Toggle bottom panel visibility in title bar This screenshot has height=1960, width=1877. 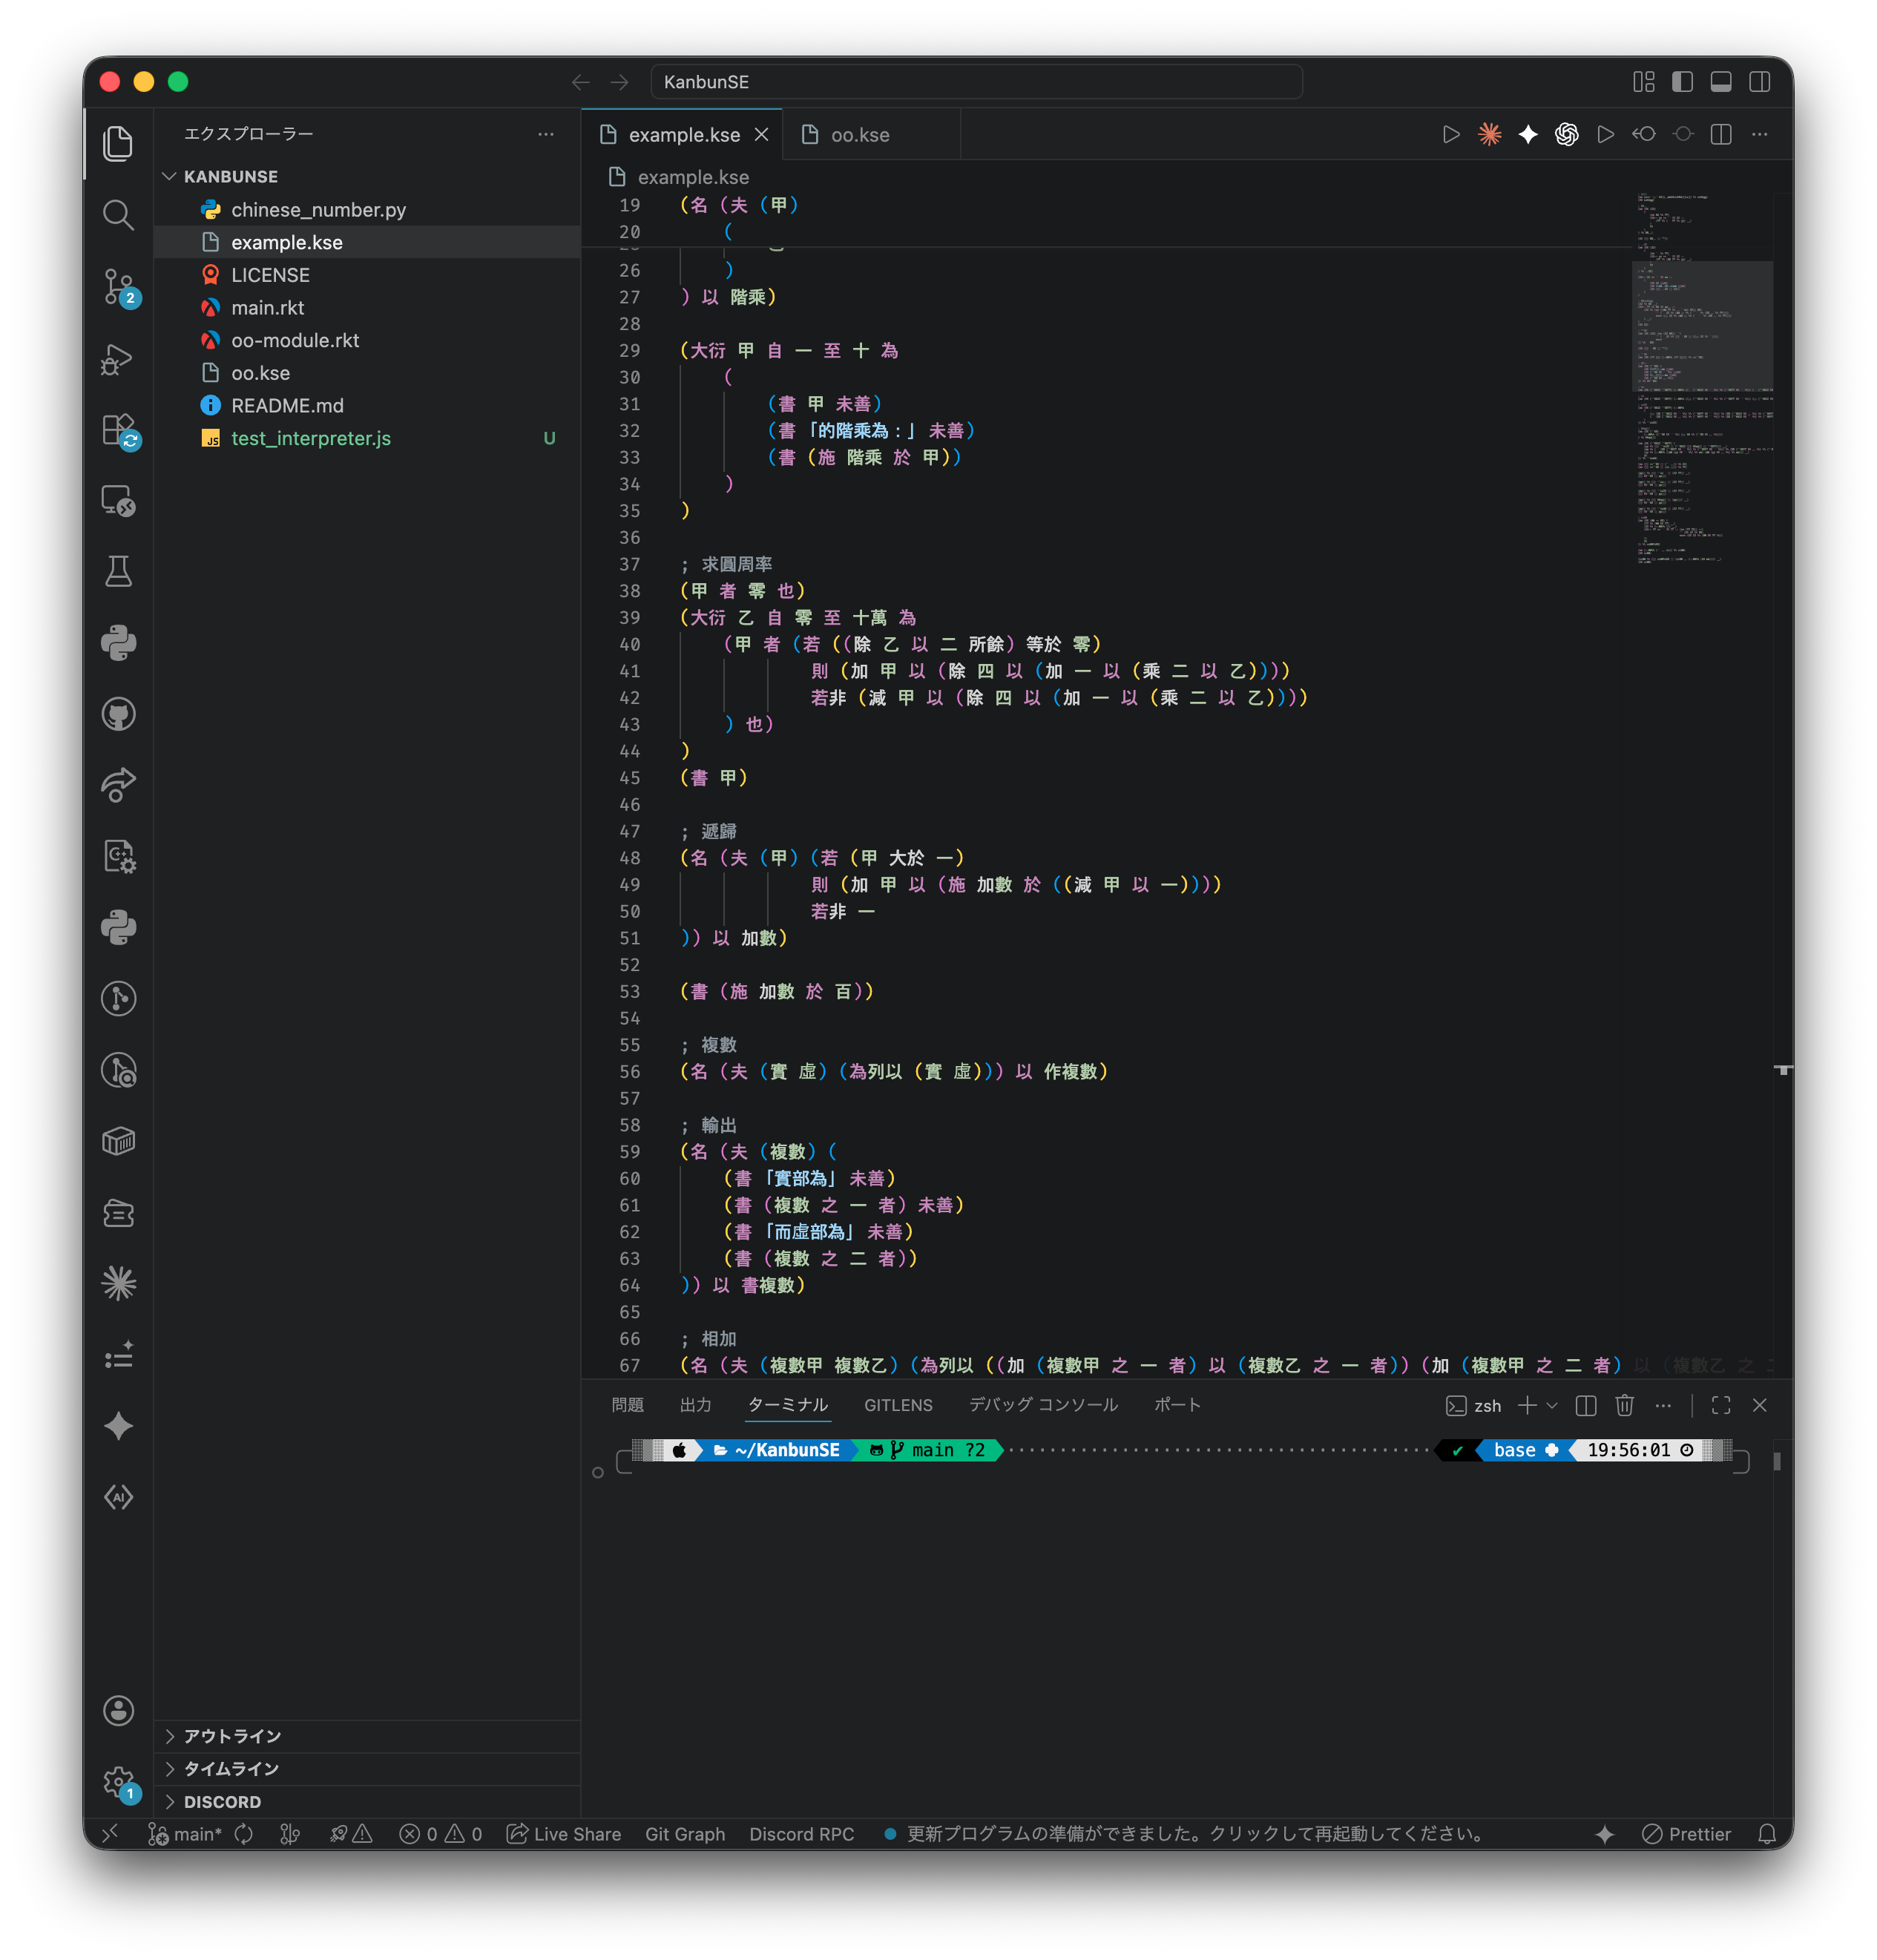pyautogui.click(x=1720, y=82)
